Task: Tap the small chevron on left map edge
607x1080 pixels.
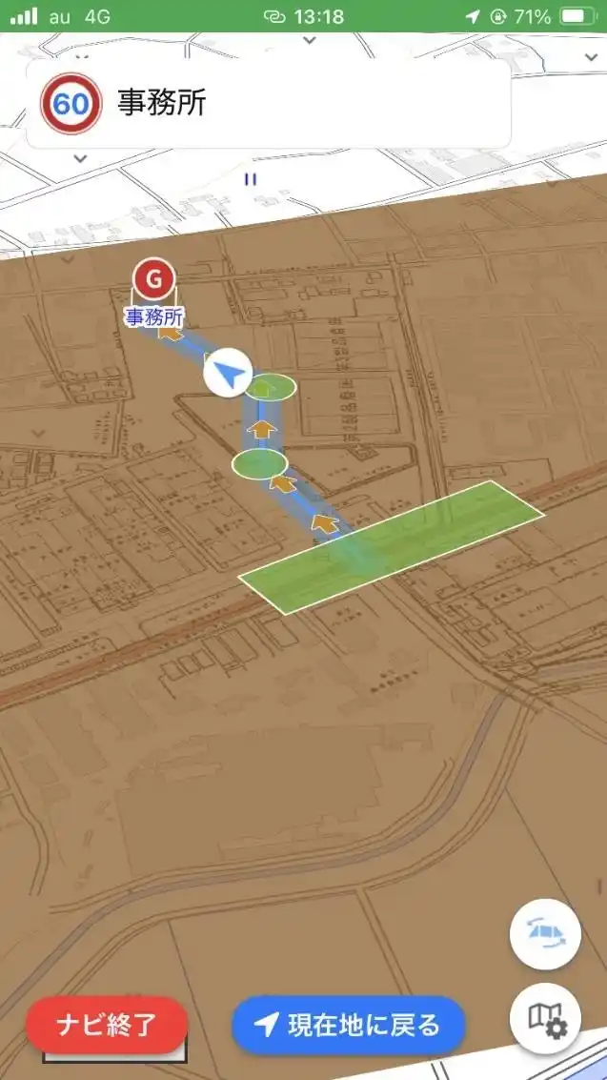Action: pyautogui.click(x=38, y=434)
